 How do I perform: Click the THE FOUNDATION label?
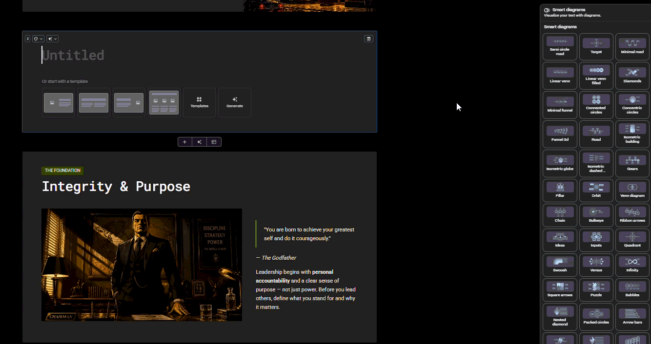62,171
